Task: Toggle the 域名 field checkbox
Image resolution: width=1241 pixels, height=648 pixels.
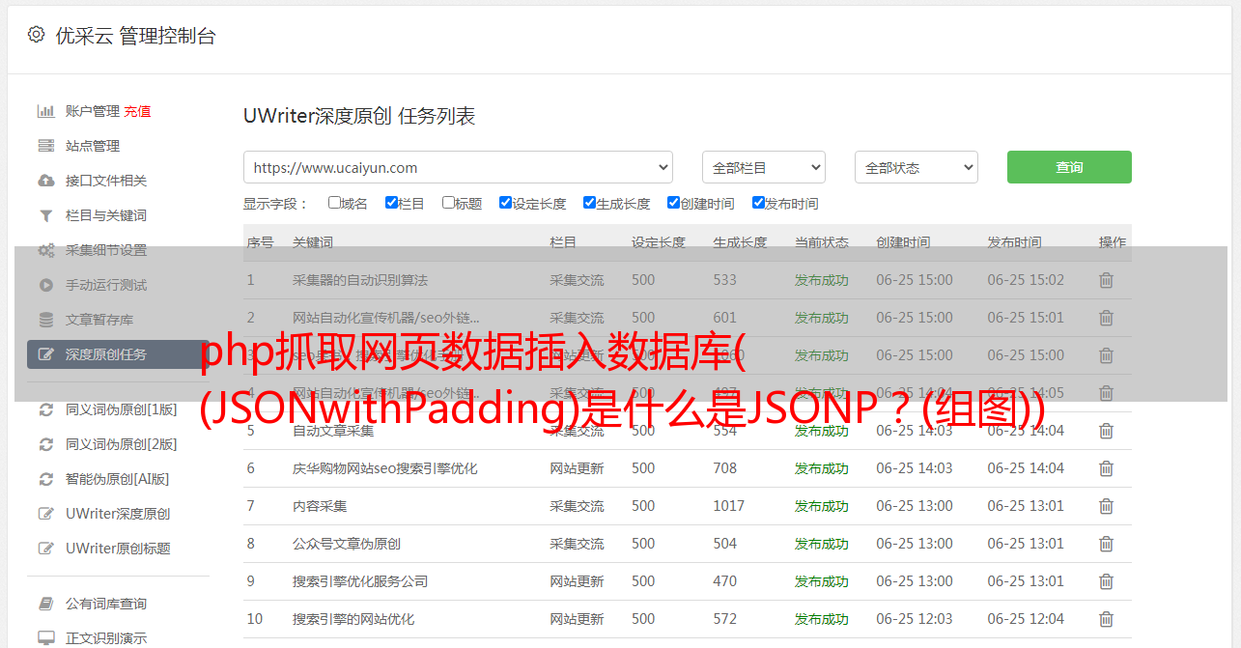Action: click(x=334, y=203)
